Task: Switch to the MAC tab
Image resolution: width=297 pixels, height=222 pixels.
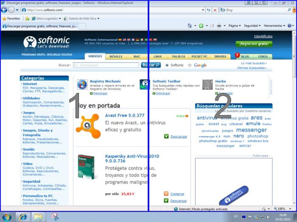Action: (137, 57)
